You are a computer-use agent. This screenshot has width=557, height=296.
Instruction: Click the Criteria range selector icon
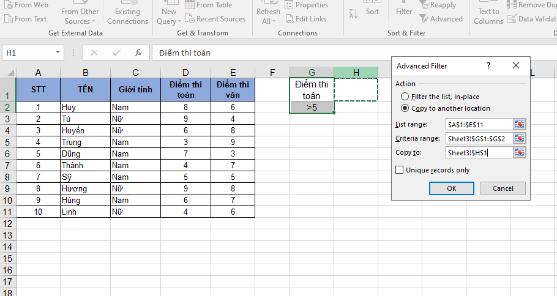519,138
